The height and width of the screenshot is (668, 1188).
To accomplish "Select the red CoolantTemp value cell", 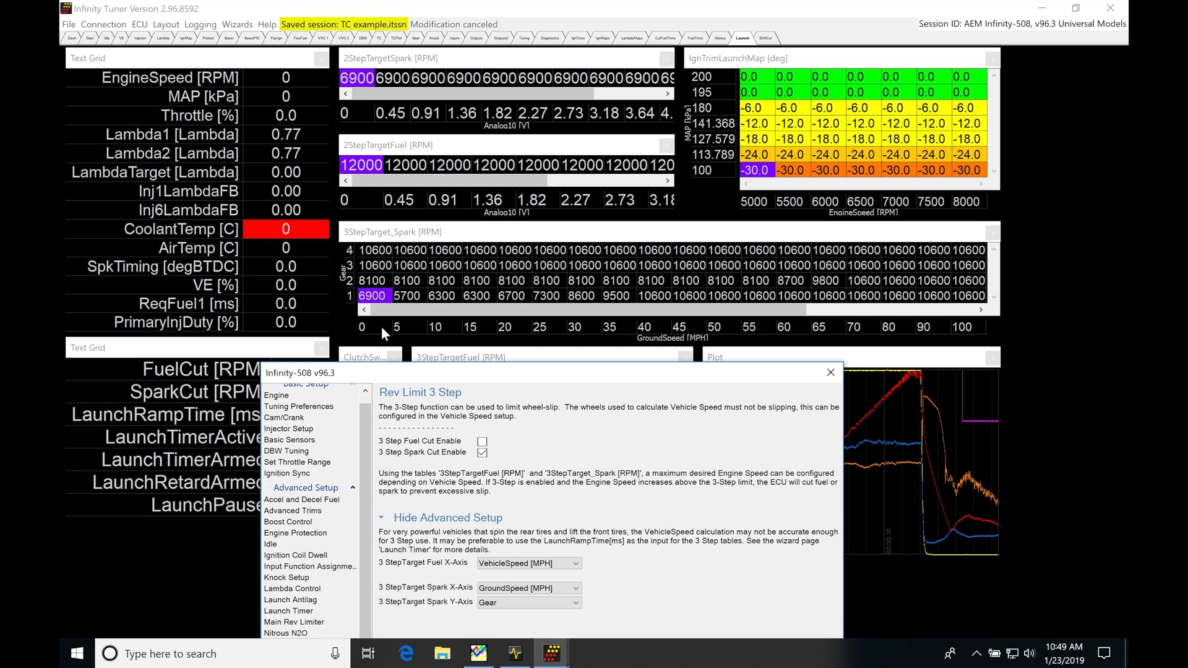I will point(285,228).
